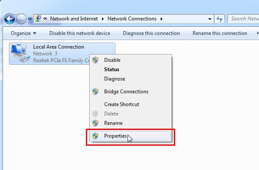Image resolution: width=259 pixels, height=170 pixels.
Task: Select the Local Area Connection adapter icon
Action: pyautogui.click(x=20, y=53)
